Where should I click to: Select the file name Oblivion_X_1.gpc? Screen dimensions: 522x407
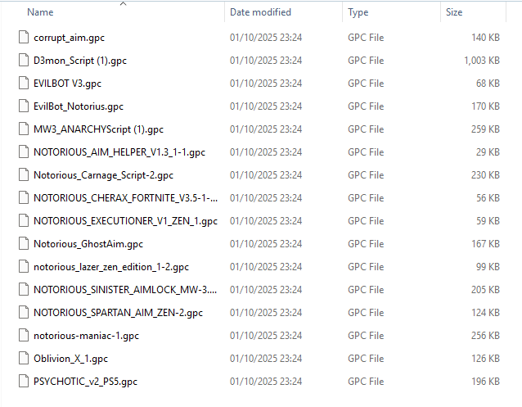coord(70,359)
